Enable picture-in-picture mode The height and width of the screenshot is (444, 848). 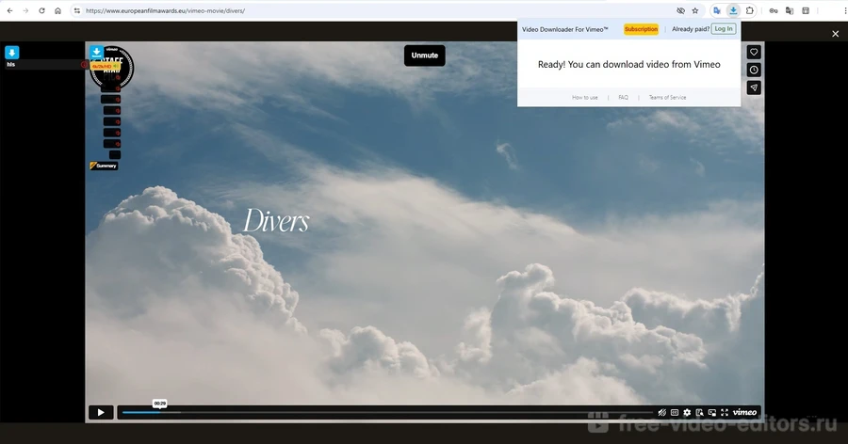click(711, 413)
